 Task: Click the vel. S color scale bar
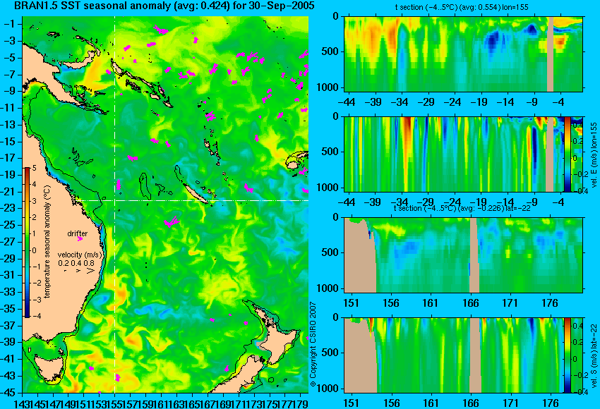point(568,355)
